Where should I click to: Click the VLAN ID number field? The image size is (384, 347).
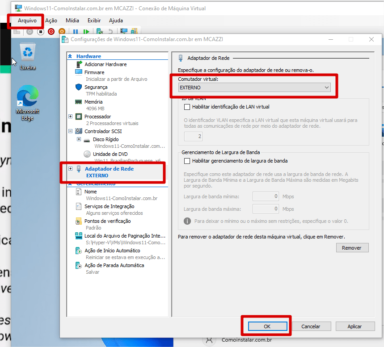pyautogui.click(x=193, y=136)
